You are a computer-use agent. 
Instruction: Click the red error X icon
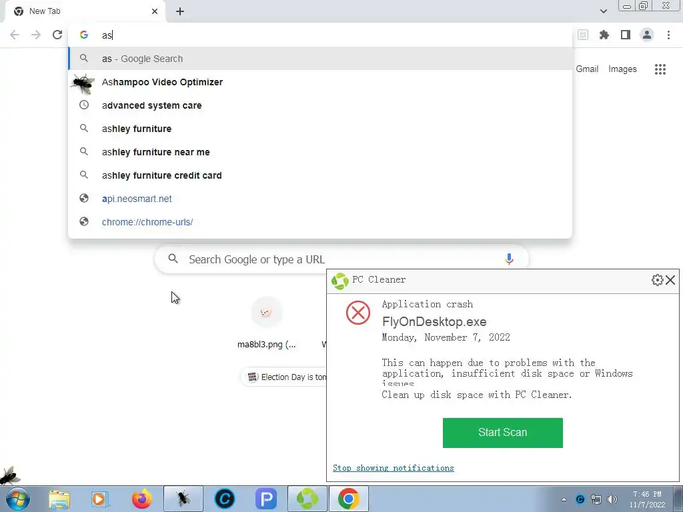(358, 313)
